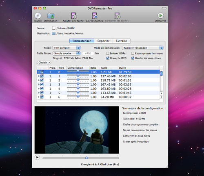Click the source volume icon beside /Volumes/SHREK
Viewport: 204px width, 176px height.
[53, 28]
